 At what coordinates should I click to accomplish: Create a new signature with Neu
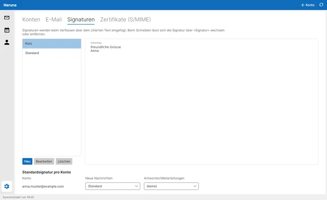27,161
